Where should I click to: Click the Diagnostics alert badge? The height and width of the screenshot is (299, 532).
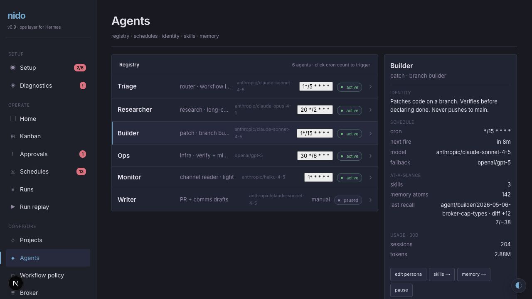coord(83,86)
